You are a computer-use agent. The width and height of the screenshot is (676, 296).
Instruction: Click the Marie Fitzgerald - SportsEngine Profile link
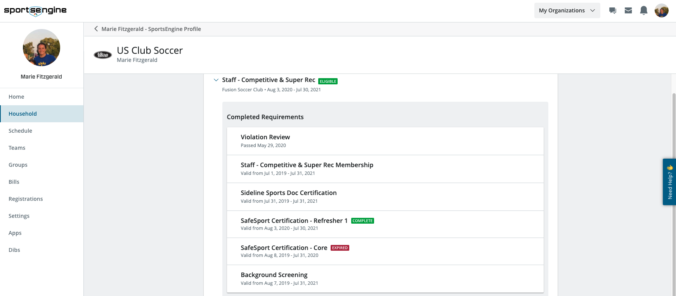[x=151, y=29]
